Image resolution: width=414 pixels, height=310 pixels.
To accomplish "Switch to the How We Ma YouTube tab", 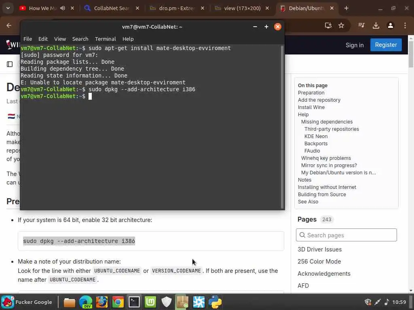I will click(39, 8).
